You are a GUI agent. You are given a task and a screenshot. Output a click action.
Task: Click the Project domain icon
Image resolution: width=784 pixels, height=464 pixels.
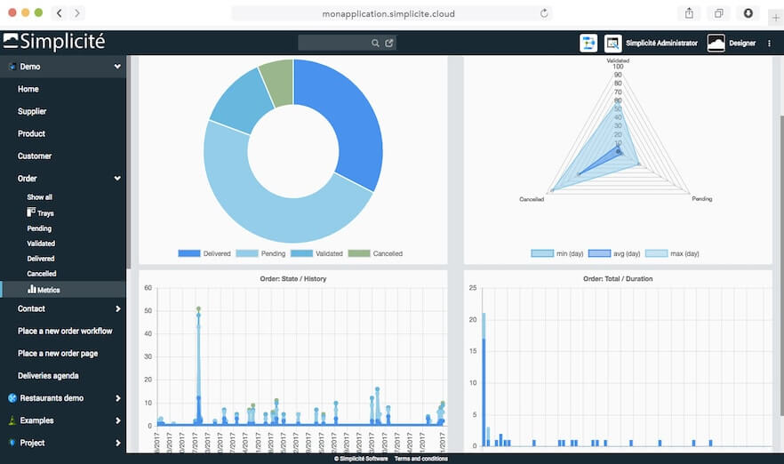click(12, 443)
